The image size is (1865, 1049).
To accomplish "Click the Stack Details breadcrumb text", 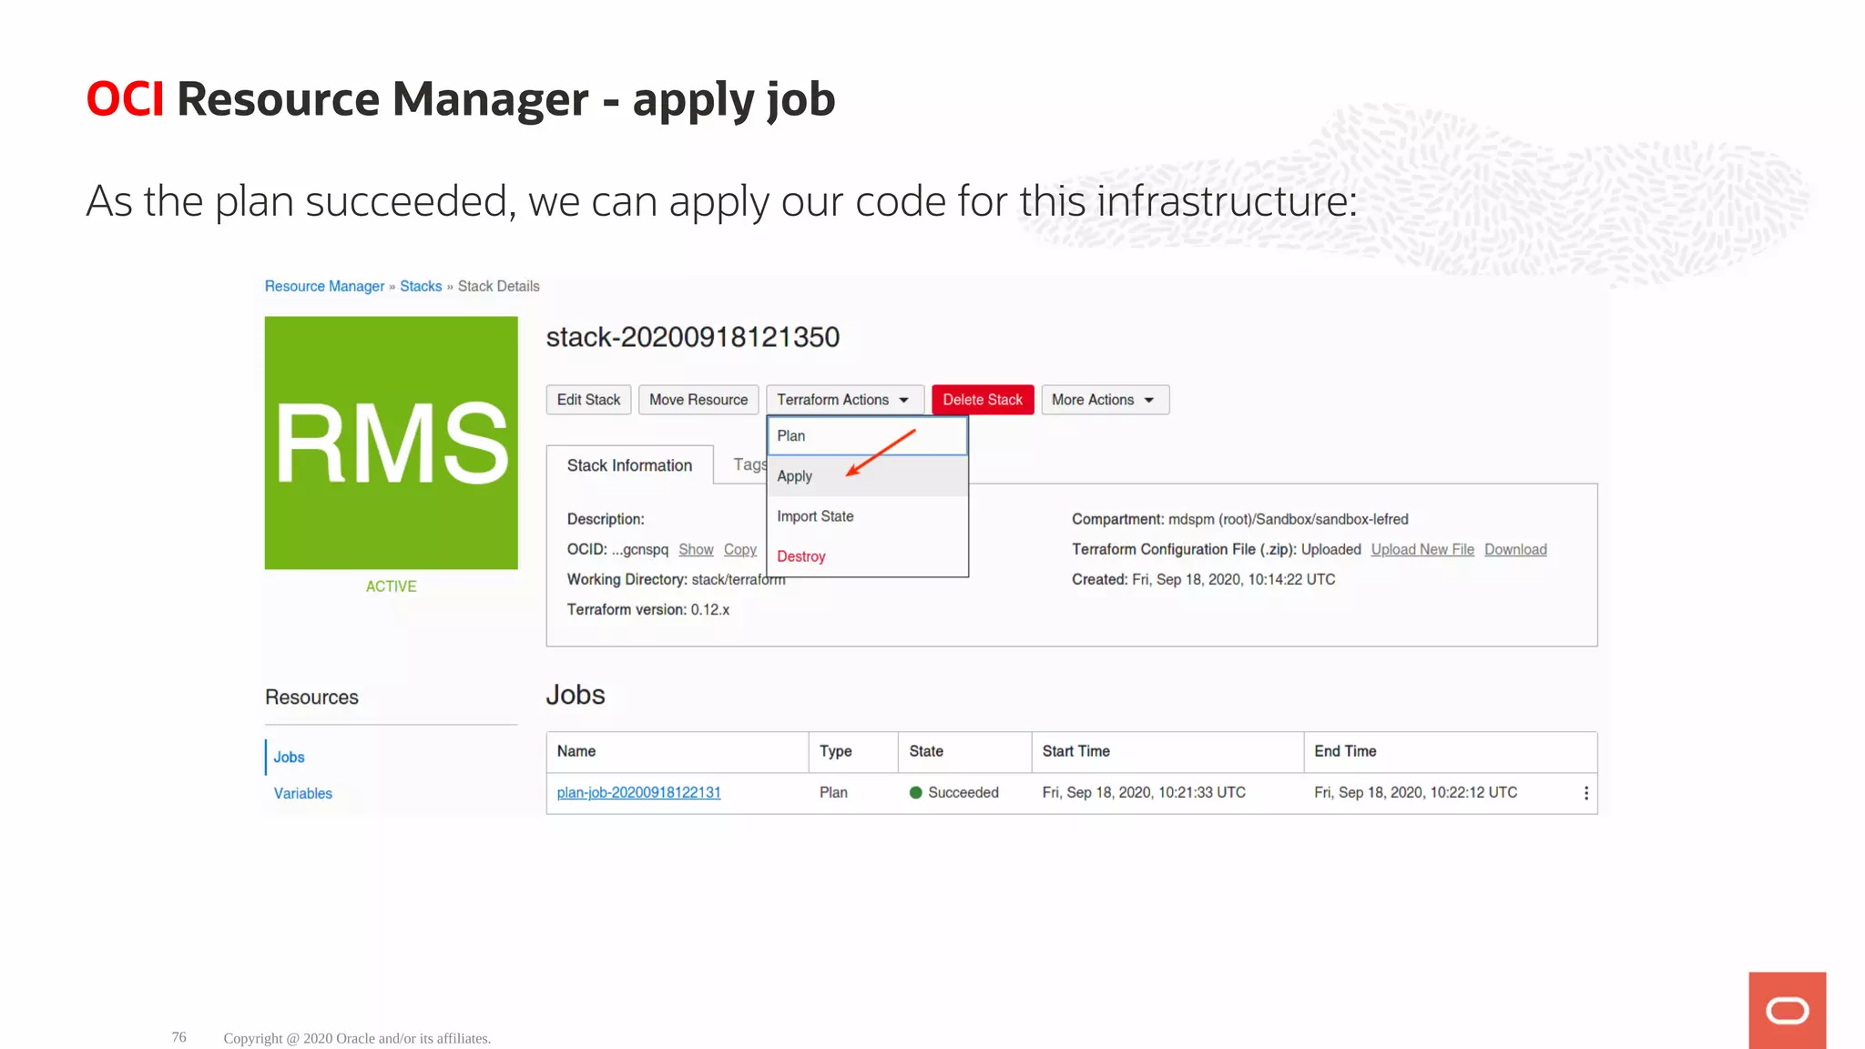I will click(x=498, y=286).
